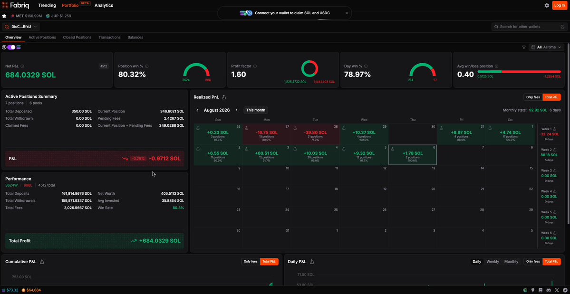The width and height of the screenshot is (570, 294).
Task: Go to the next month in calendar
Action: [x=236, y=110]
